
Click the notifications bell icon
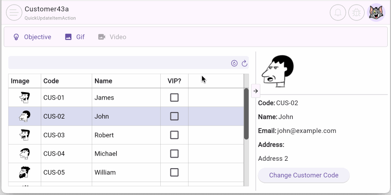[338, 13]
